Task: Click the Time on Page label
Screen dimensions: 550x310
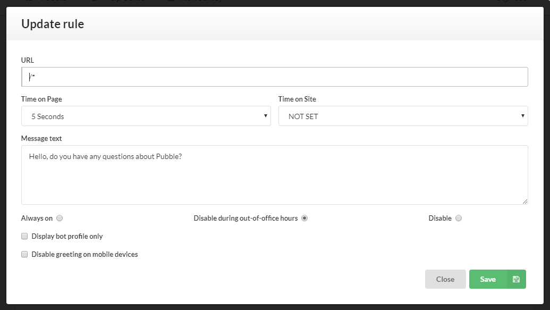Action: coord(45,99)
